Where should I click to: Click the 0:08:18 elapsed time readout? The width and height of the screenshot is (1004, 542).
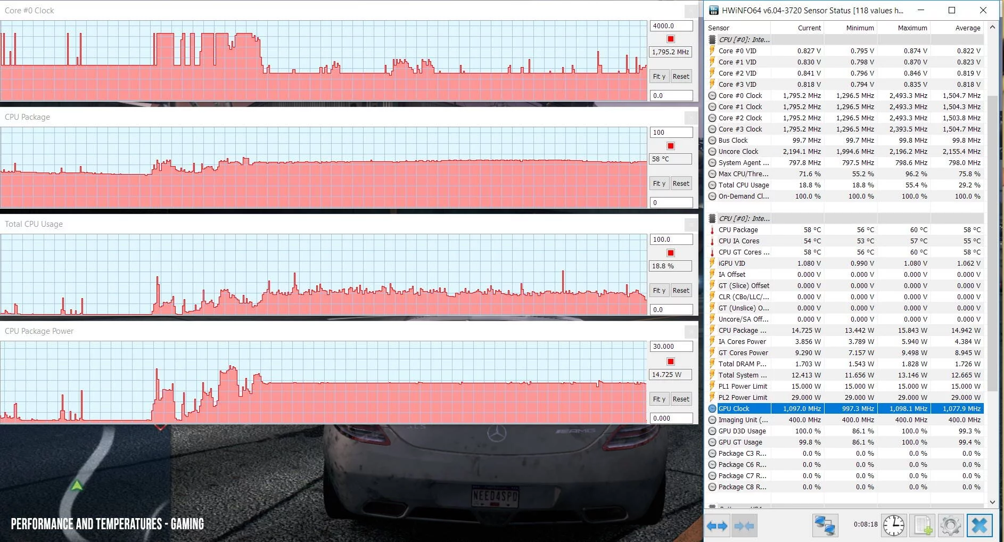tap(866, 524)
